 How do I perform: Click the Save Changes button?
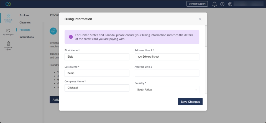[190, 102]
